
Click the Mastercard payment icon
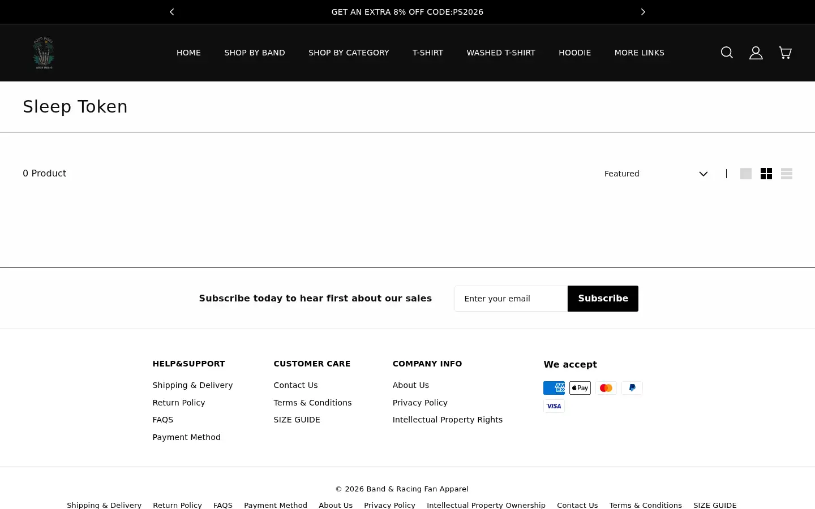click(x=606, y=388)
